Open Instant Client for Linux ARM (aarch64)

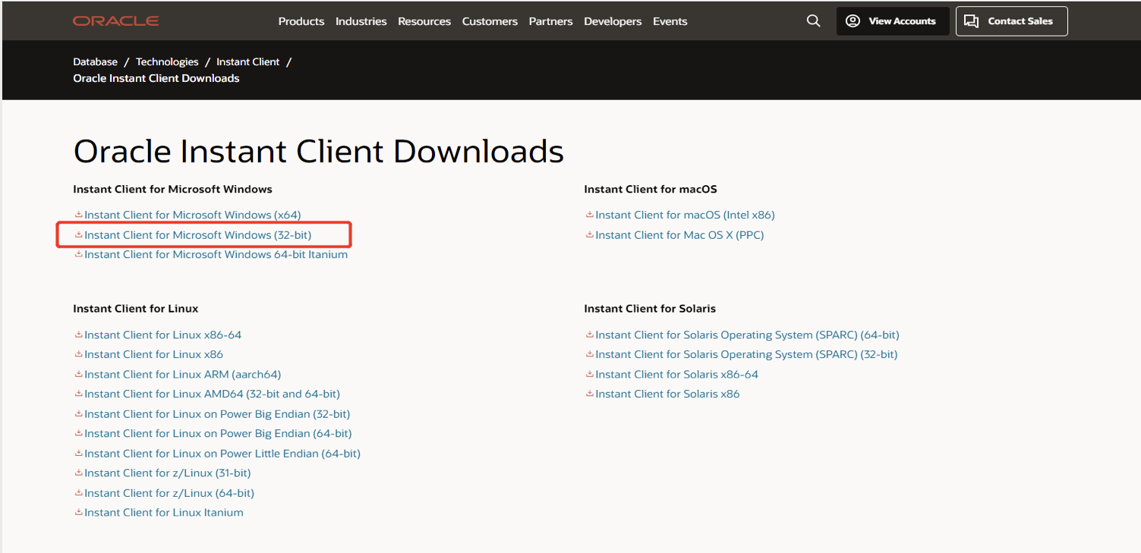[182, 374]
